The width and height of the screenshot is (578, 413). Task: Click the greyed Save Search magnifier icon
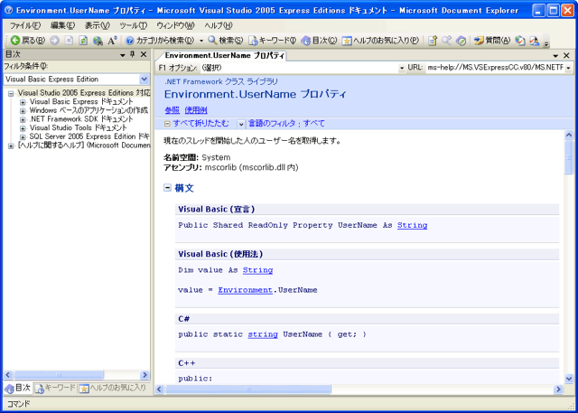[447, 40]
